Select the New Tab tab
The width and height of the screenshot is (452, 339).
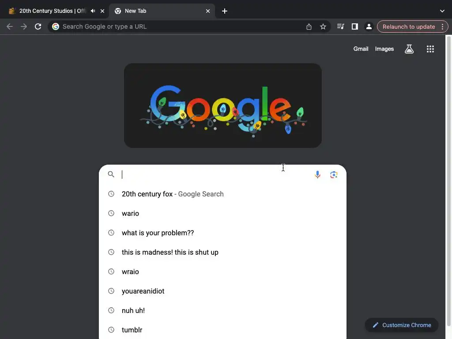point(162,11)
